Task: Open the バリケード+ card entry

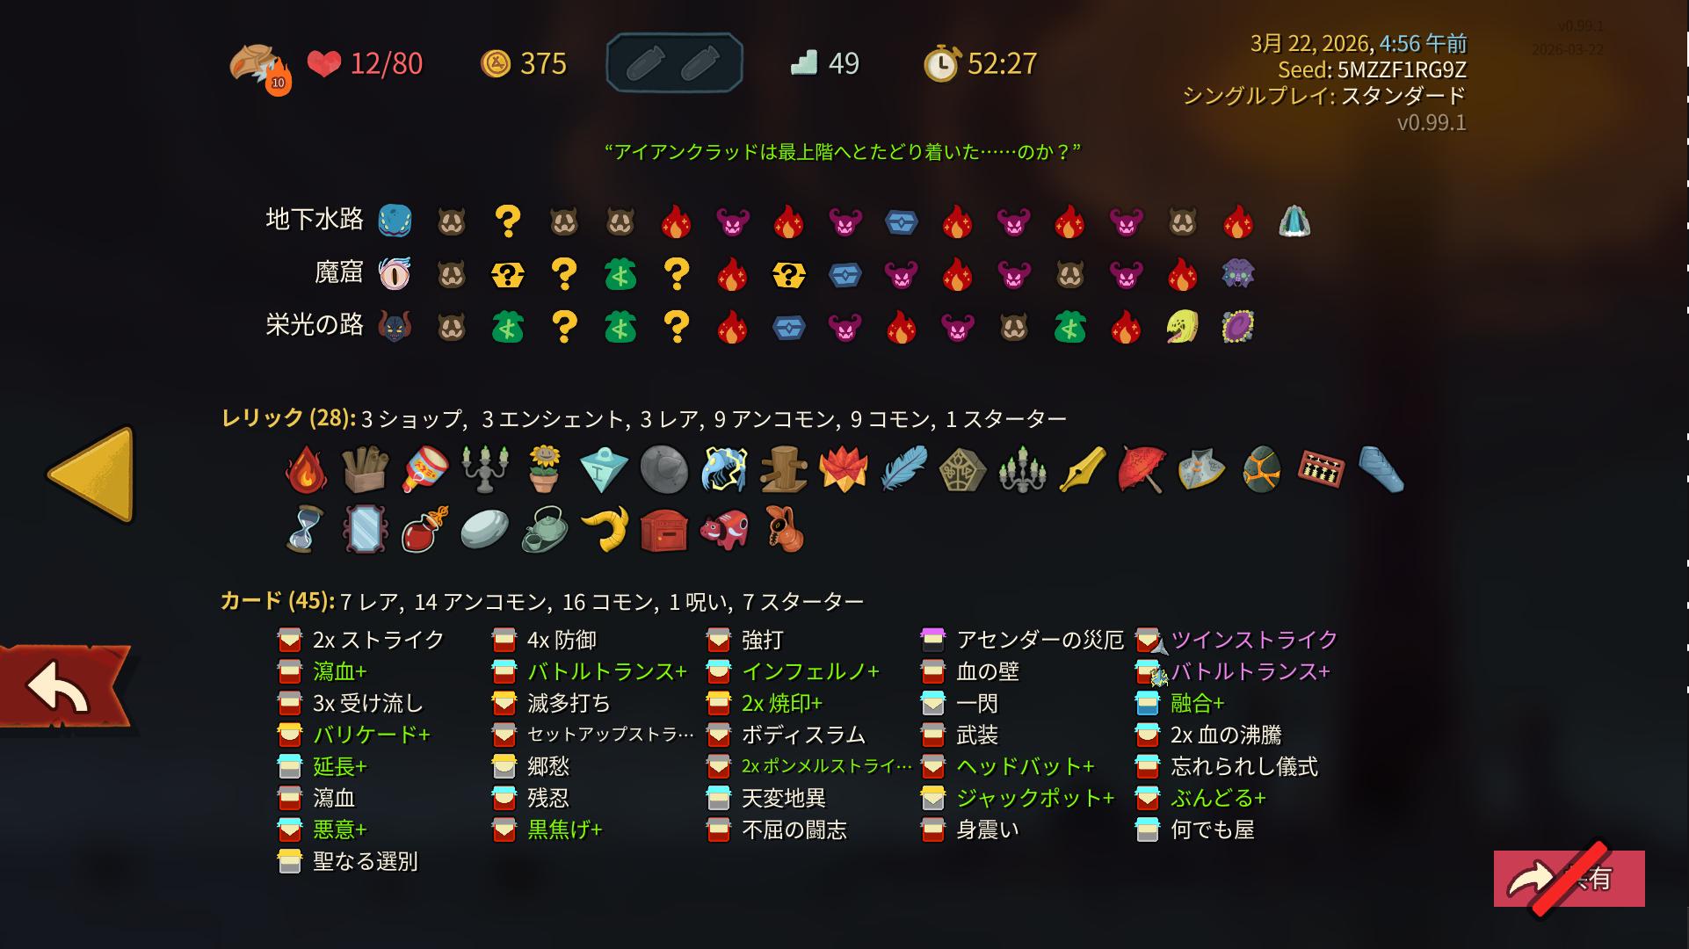Action: tap(354, 735)
